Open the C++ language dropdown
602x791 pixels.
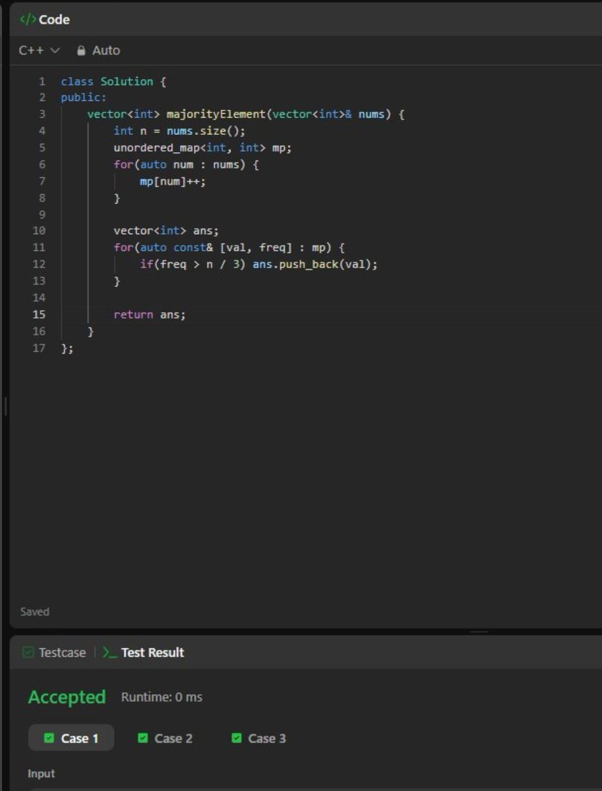(39, 51)
